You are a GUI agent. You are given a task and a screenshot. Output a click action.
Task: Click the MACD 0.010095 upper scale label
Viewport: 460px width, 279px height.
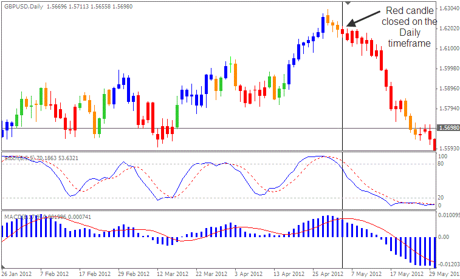pos(449,215)
